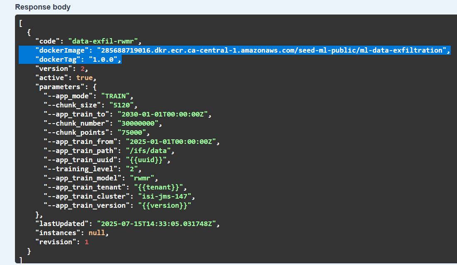Image resolution: width=457 pixels, height=265 pixels.
Task: Click the instances value null
Action: coord(97,233)
